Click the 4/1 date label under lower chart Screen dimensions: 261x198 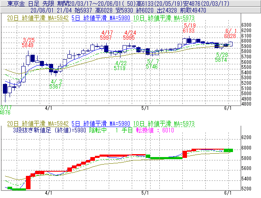click(x=49, y=193)
